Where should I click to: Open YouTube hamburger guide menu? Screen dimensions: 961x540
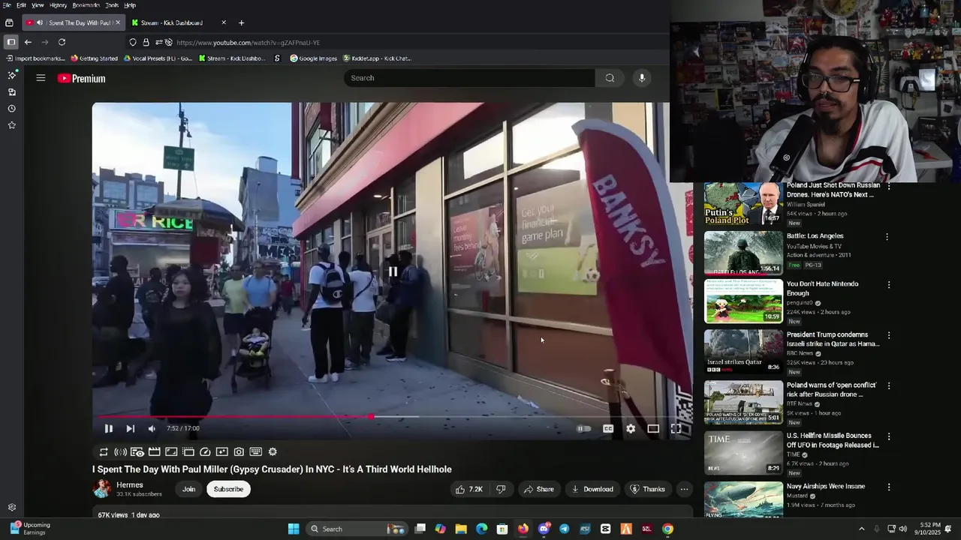click(x=41, y=78)
